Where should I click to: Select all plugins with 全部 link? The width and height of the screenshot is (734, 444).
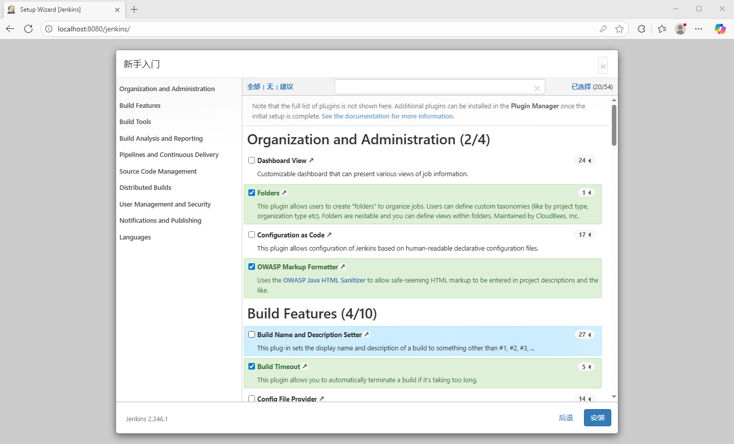click(254, 87)
